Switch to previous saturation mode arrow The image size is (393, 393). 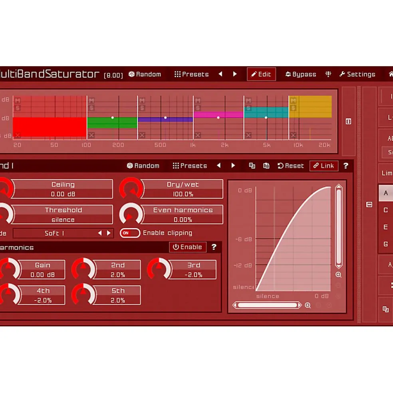tap(100, 233)
